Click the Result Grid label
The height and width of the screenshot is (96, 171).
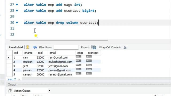[x=16, y=47]
